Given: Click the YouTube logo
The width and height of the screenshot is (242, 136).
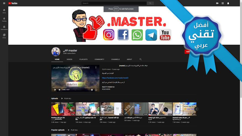Looking at the screenshot, I should [x=13, y=3].
